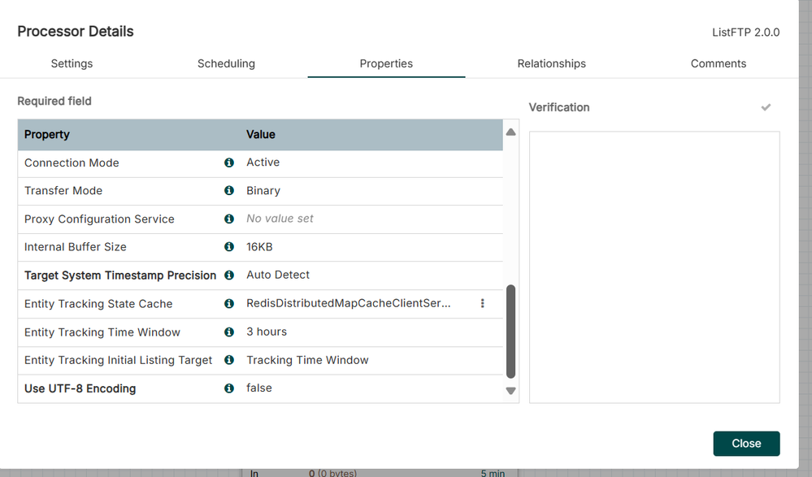Viewport: 812px width, 477px height.
Task: Click the info icon for Target System Timestamp Precision
Action: [228, 275]
